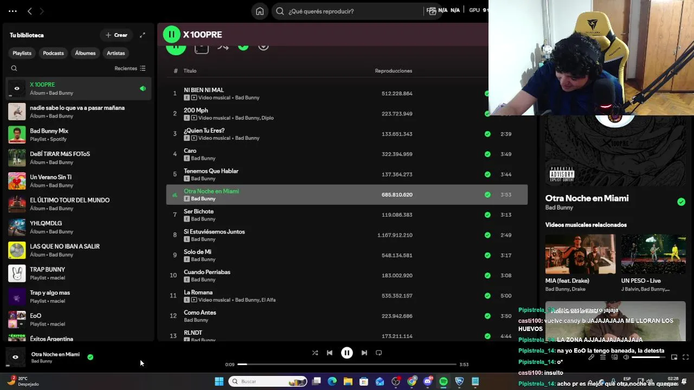Open Recientes sort dropdown in library
694x390 pixels.
point(130,68)
